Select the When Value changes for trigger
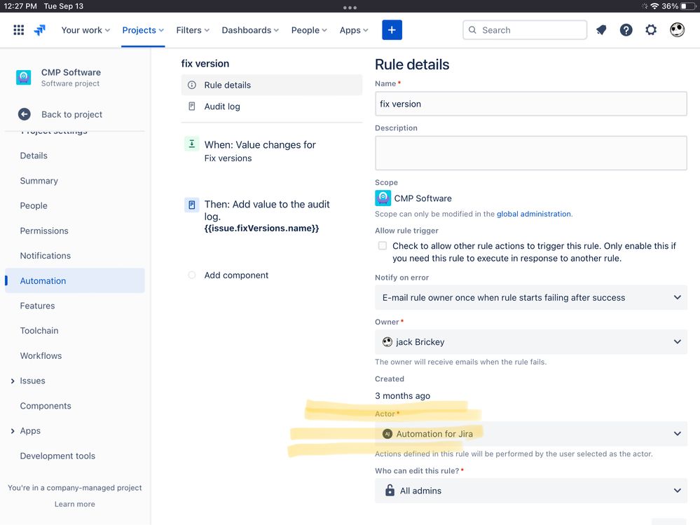The width and height of the screenshot is (700, 525). [x=260, y=151]
